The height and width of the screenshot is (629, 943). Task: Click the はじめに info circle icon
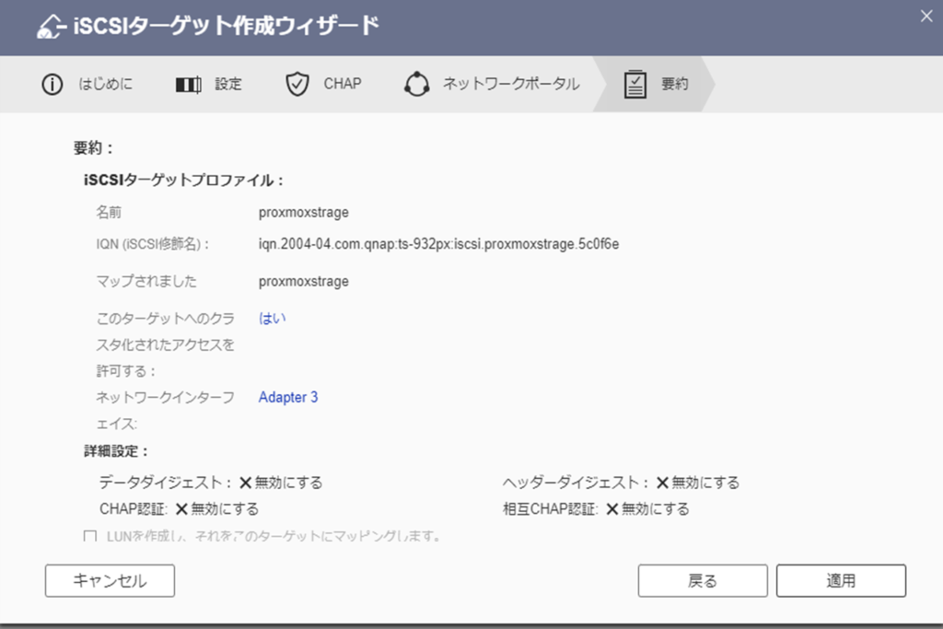coord(52,85)
